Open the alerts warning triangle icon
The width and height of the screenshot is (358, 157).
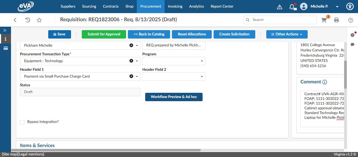(x=279, y=6)
